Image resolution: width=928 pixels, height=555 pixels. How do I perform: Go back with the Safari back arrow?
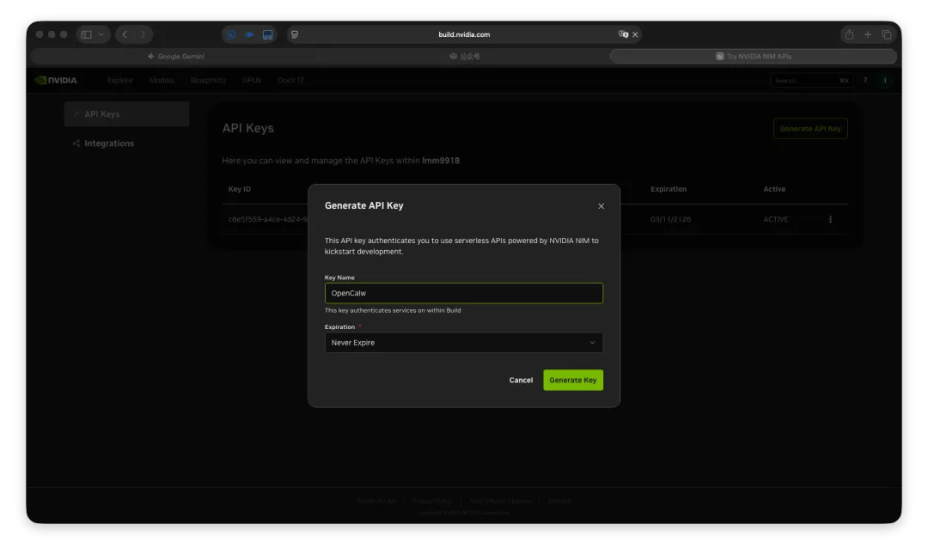click(125, 34)
